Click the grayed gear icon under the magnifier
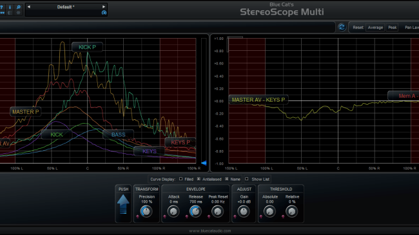The width and height of the screenshot is (419, 235). pyautogui.click(x=19, y=12)
